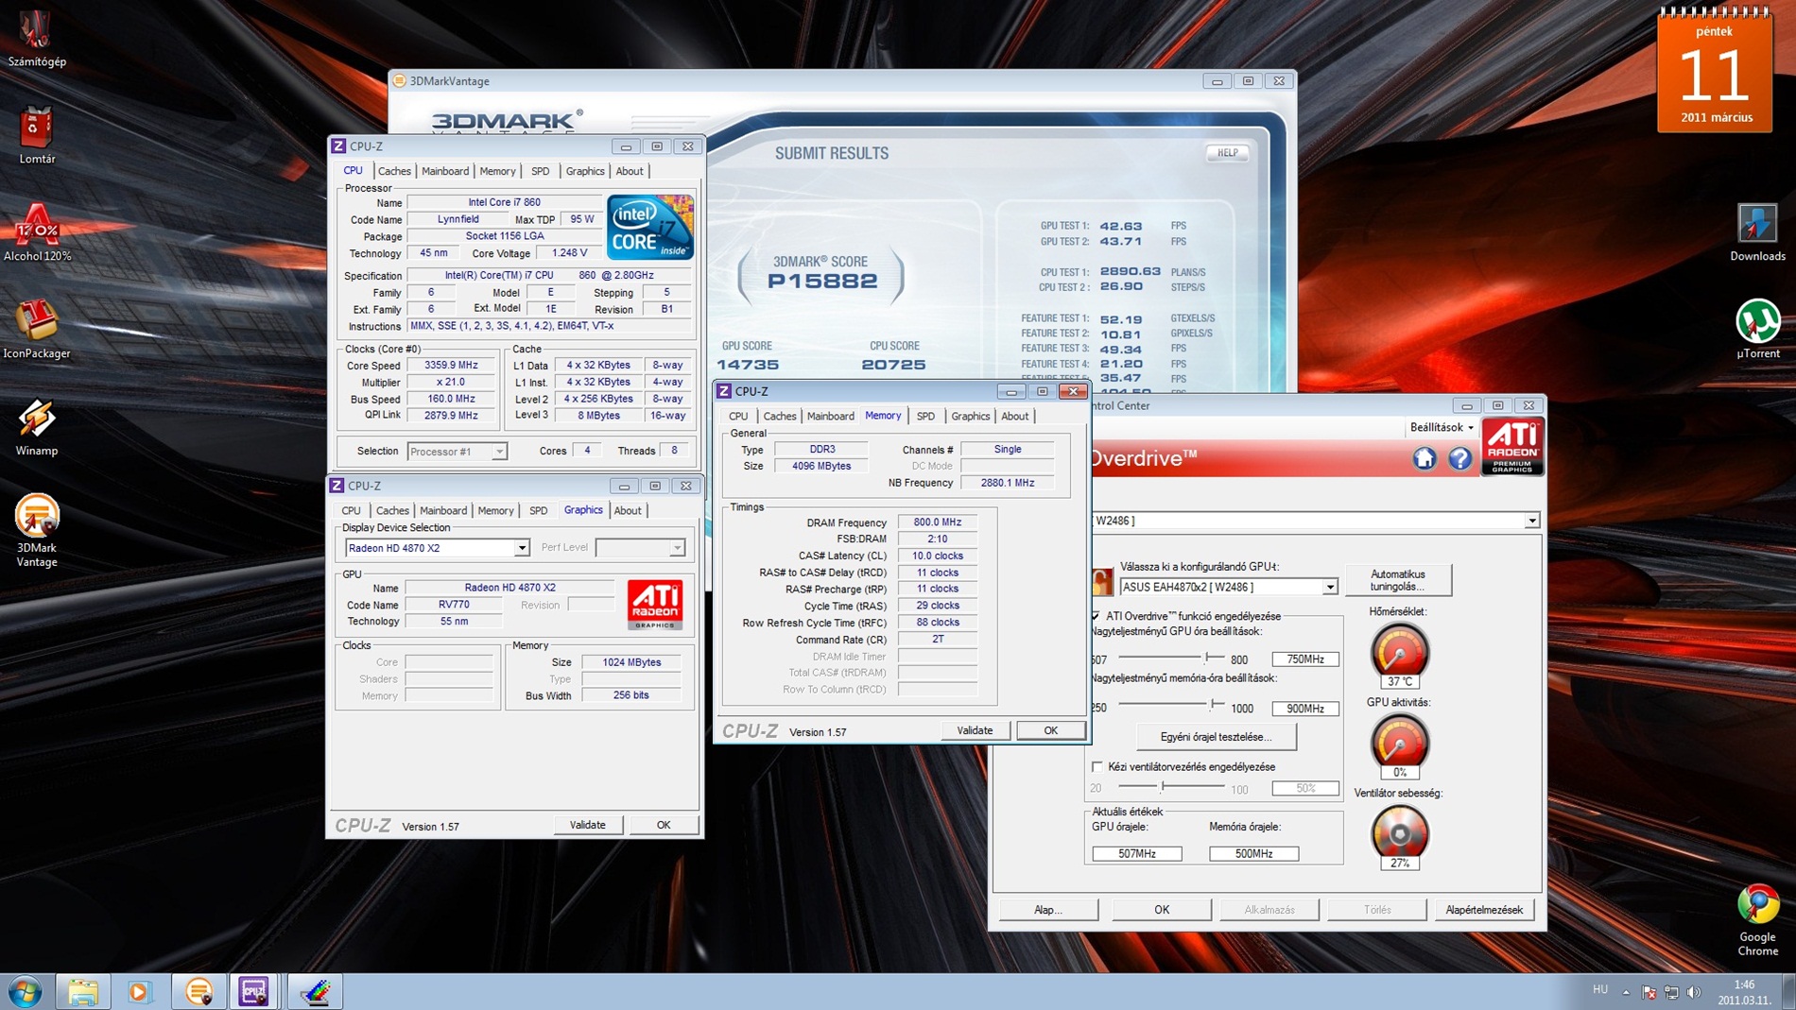Click the purple CPU-Z taskbar icon

point(255,992)
